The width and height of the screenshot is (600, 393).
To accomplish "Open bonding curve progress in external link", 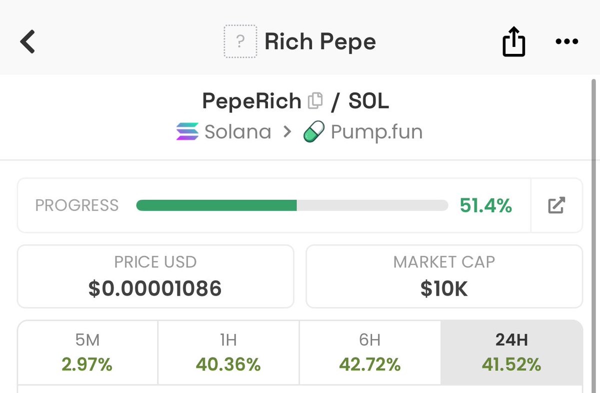I will [x=556, y=205].
